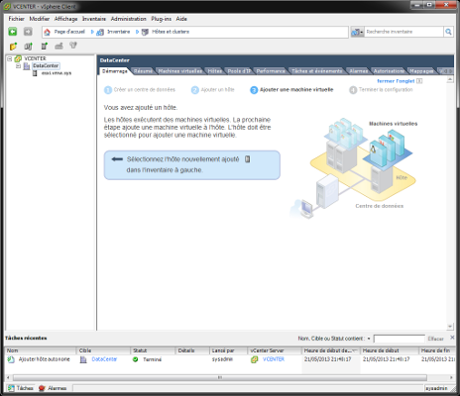Click the Effacer button
The height and width of the screenshot is (396, 460).
click(x=435, y=339)
